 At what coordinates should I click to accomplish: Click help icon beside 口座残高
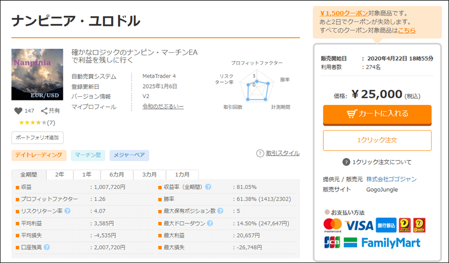click(x=46, y=247)
